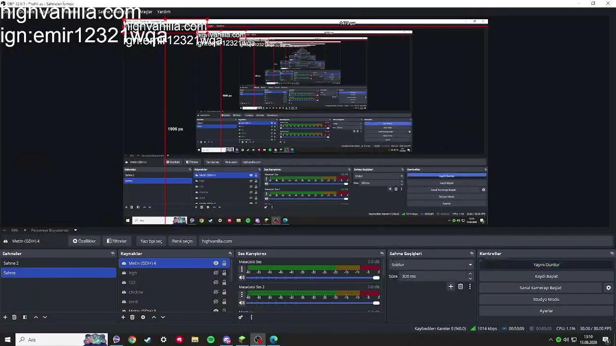Open transition properties three-dot menu
616x346 pixels.
coord(470,286)
